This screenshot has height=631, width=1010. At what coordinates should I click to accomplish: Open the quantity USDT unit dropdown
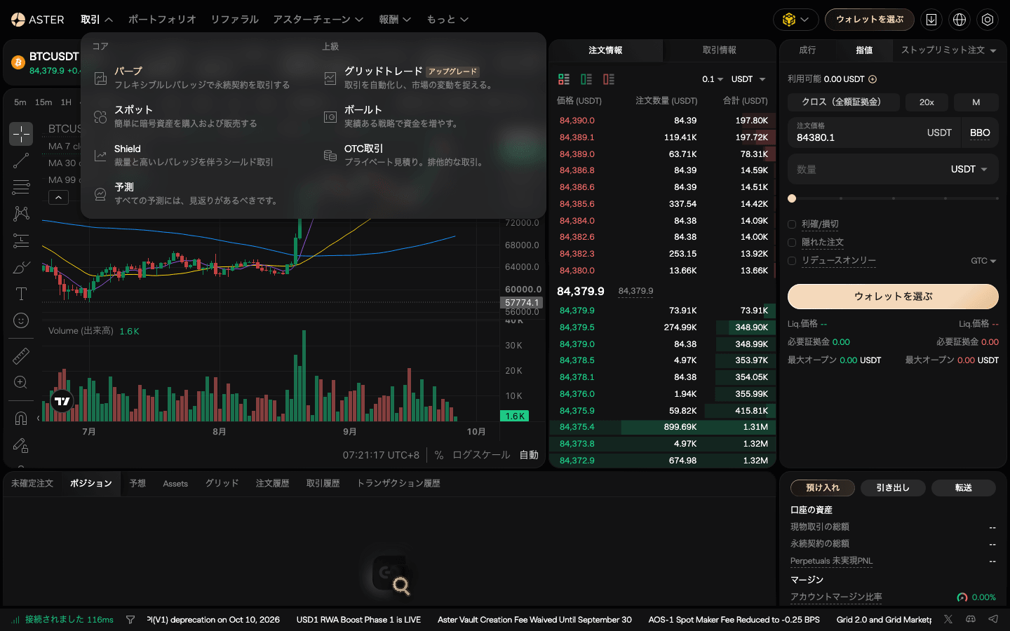pyautogui.click(x=969, y=170)
